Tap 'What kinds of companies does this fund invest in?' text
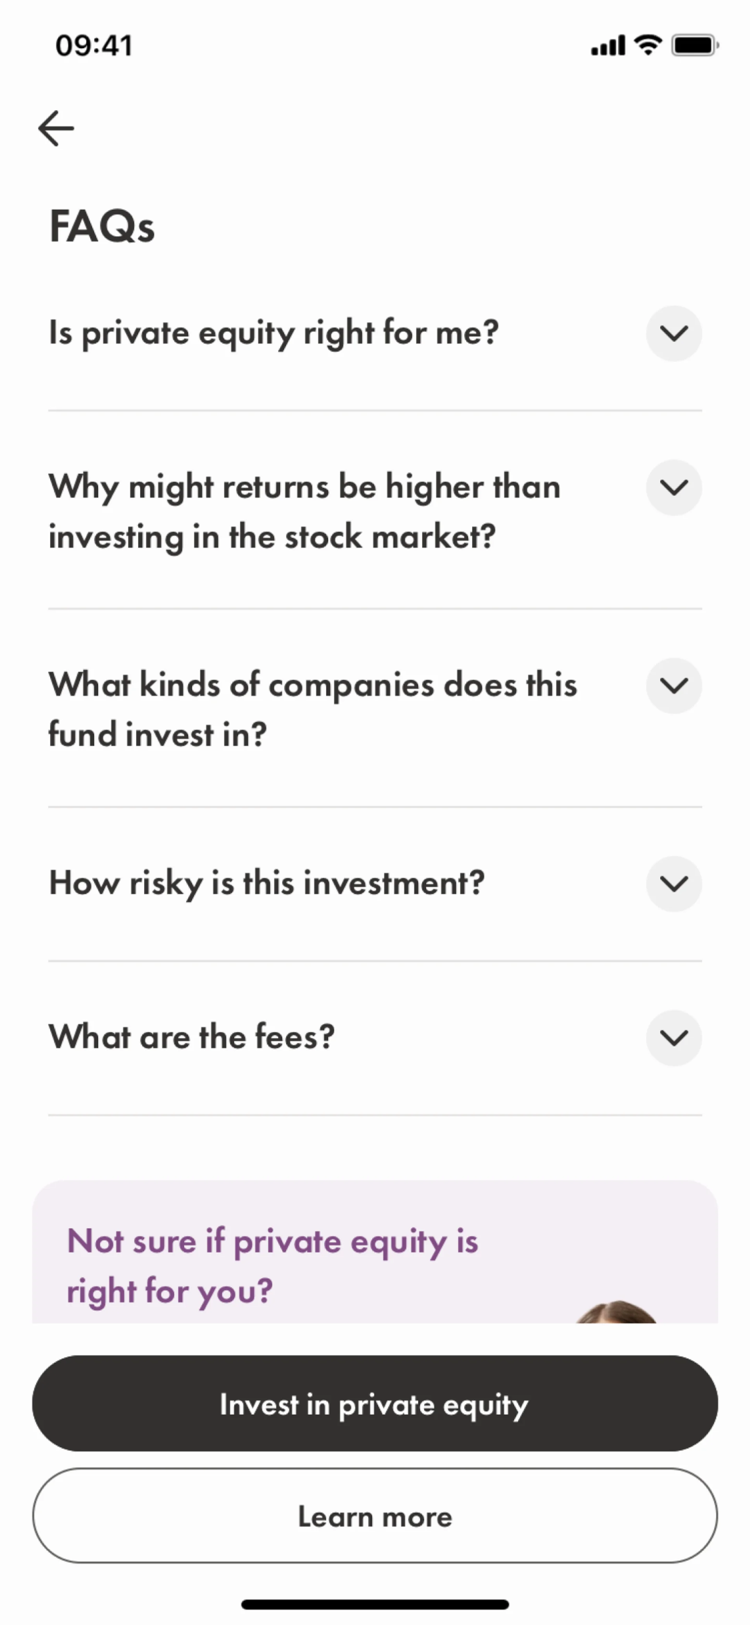 312,709
